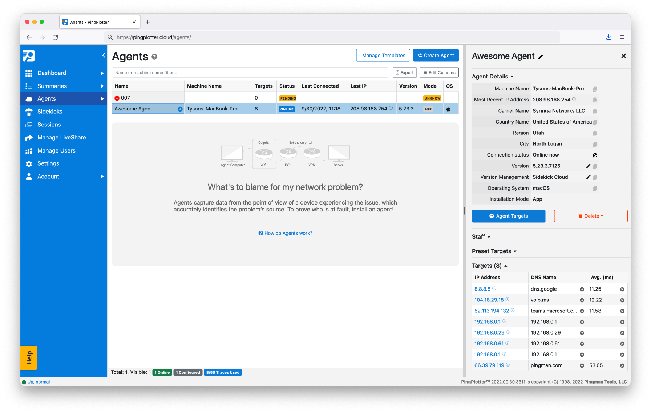This screenshot has width=651, height=413.
Task: Open the arrow icon on Awesome Agent row
Action: [180, 109]
